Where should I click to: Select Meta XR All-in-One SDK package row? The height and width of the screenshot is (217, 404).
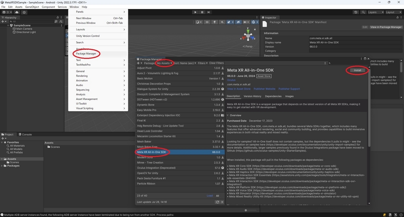[180, 152]
